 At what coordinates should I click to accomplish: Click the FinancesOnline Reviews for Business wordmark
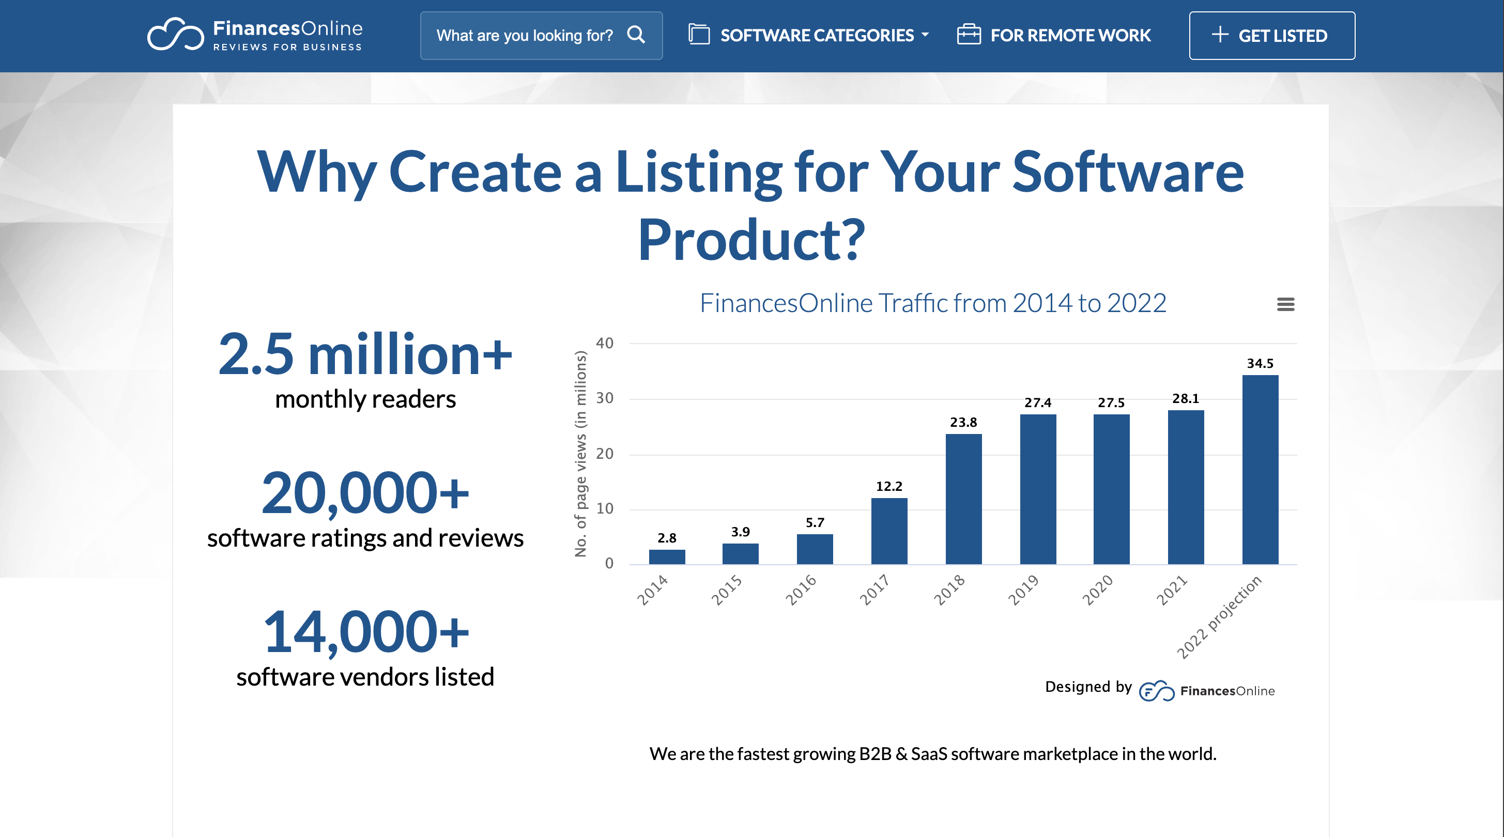coord(288,35)
